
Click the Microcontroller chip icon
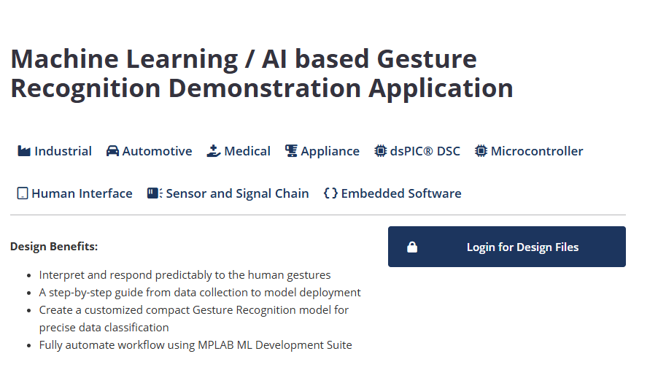pos(481,151)
